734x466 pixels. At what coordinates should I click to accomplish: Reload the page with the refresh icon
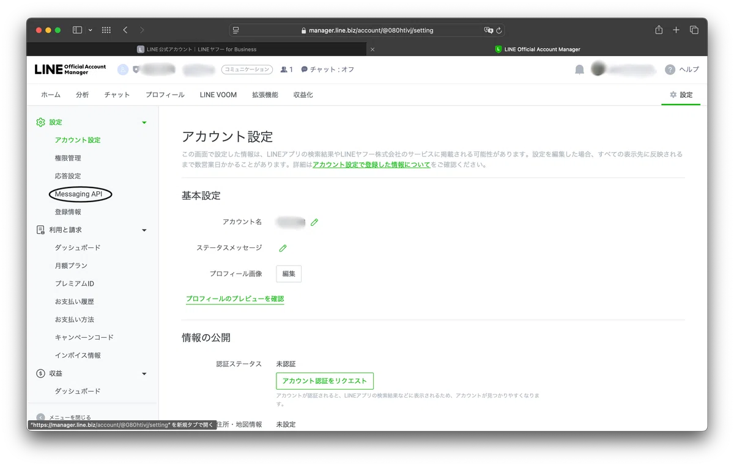[499, 30]
